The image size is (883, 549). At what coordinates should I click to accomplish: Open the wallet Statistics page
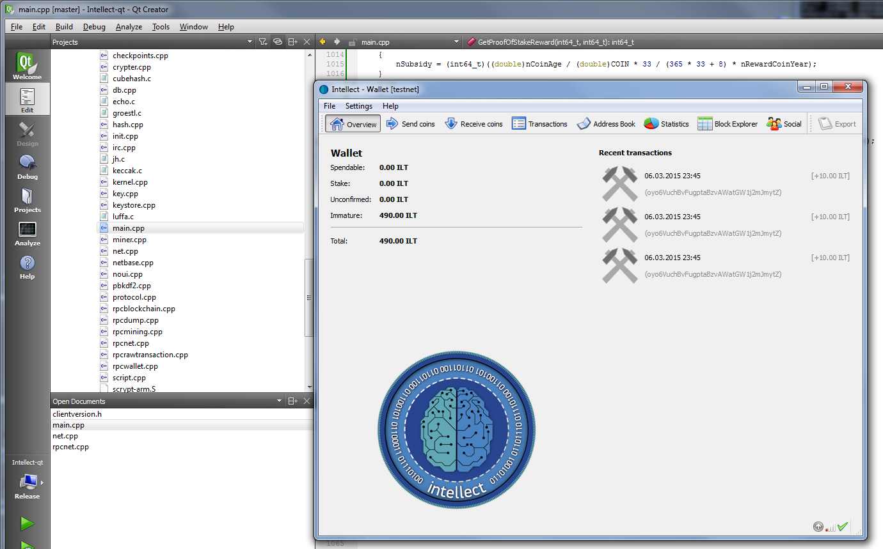(666, 124)
